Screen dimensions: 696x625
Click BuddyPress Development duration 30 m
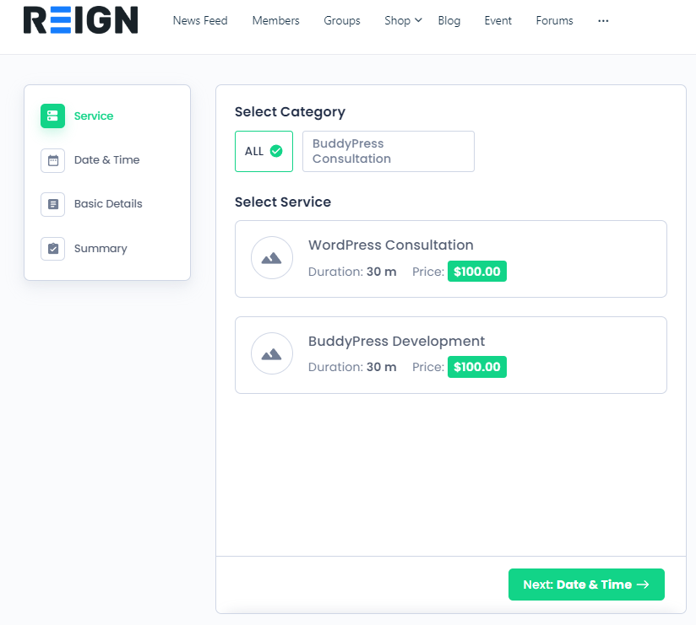pyautogui.click(x=352, y=367)
